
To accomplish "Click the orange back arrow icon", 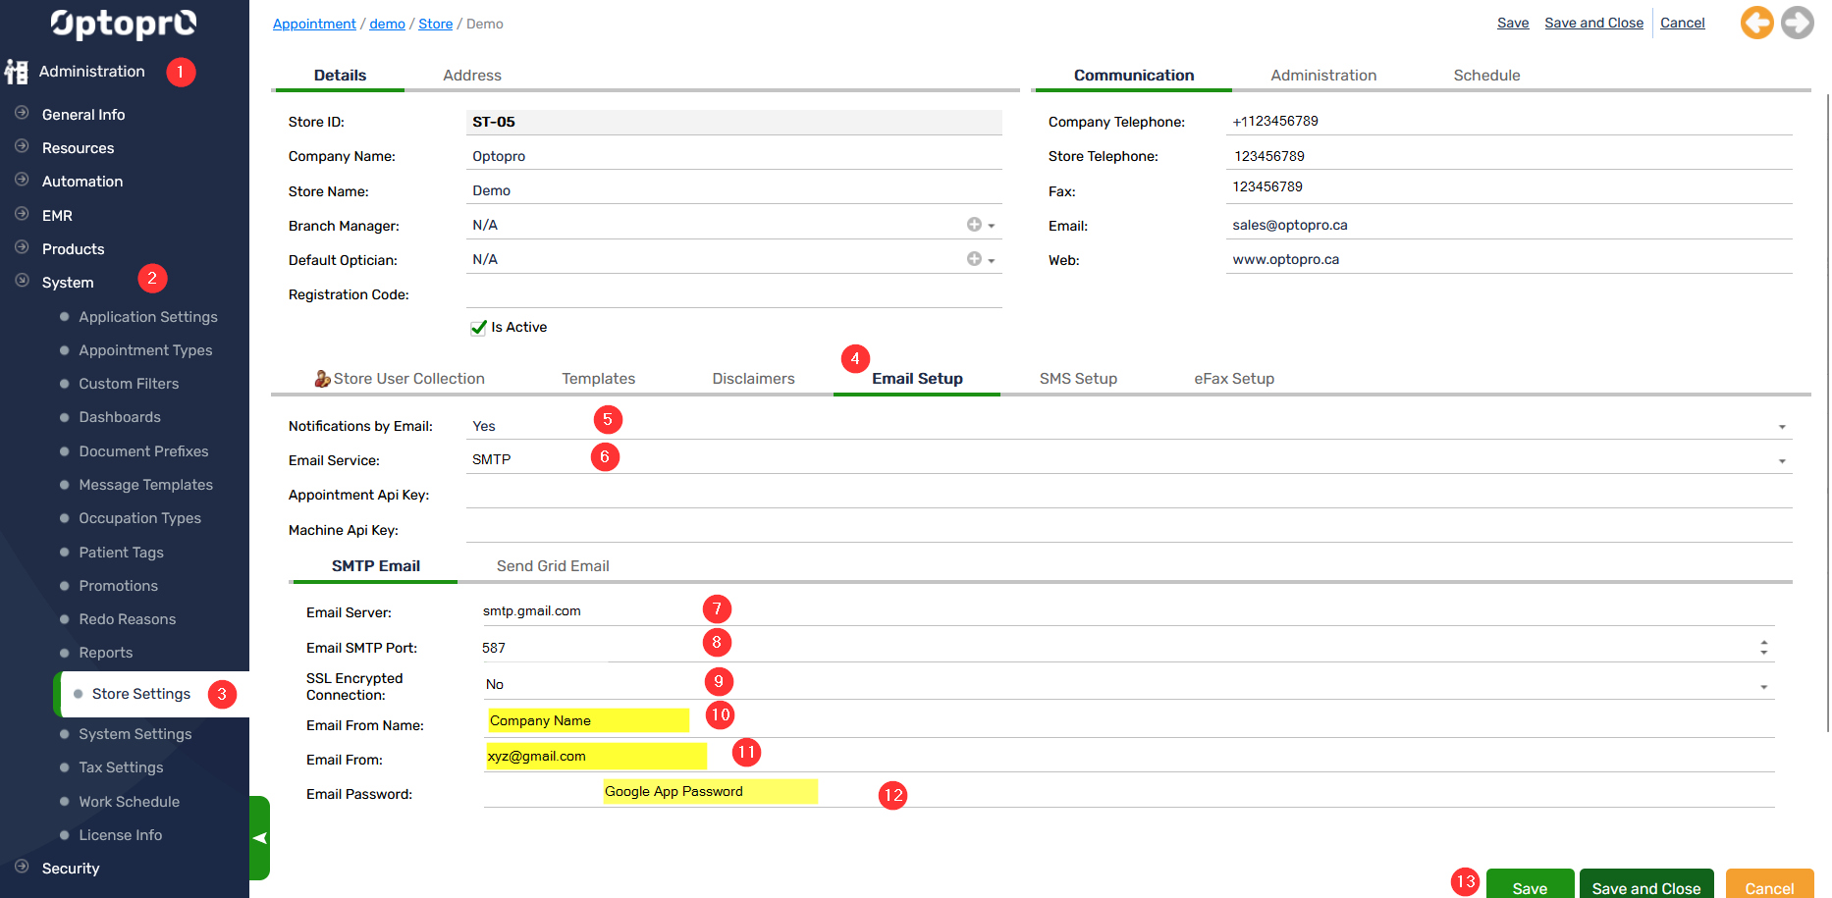I will (1756, 23).
